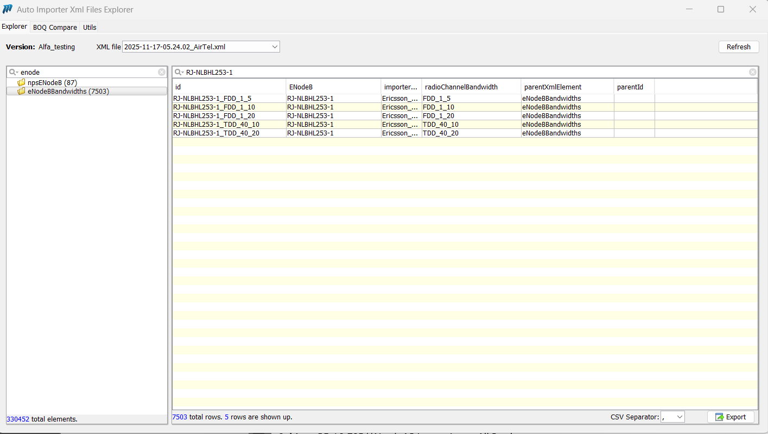
Task: Click the search magnifier icon in left filter
Action: [x=14, y=72]
